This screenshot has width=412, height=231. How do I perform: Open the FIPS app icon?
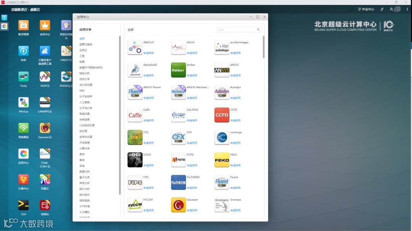[x=135, y=183]
